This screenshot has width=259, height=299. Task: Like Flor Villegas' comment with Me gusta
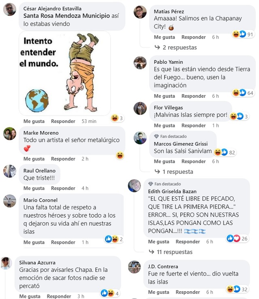click(x=164, y=126)
